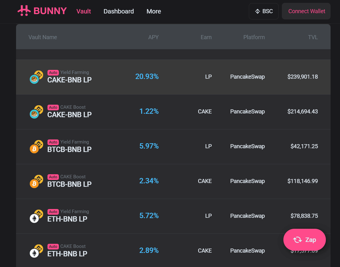Click the 5.72% APY value
Screen dimensions: 340x267
[149, 216]
